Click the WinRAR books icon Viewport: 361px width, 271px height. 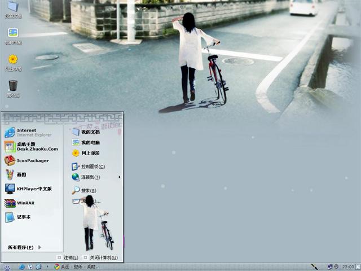[x=10, y=203]
